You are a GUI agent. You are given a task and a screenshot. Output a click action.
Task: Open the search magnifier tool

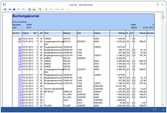point(40,9)
